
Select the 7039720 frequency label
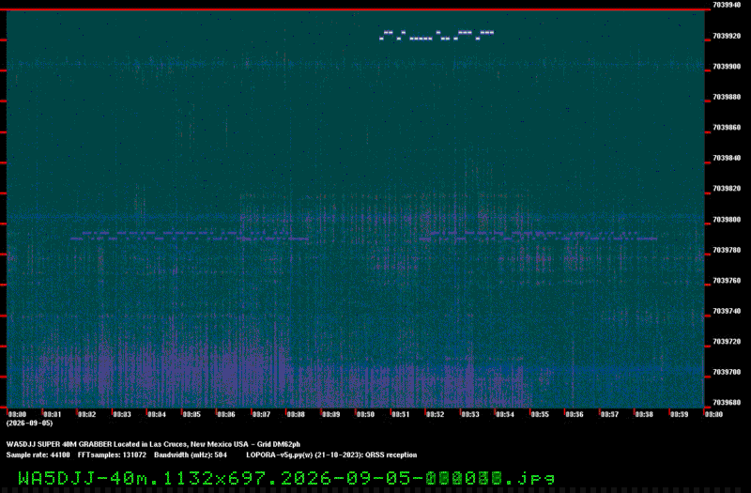pyautogui.click(x=727, y=342)
